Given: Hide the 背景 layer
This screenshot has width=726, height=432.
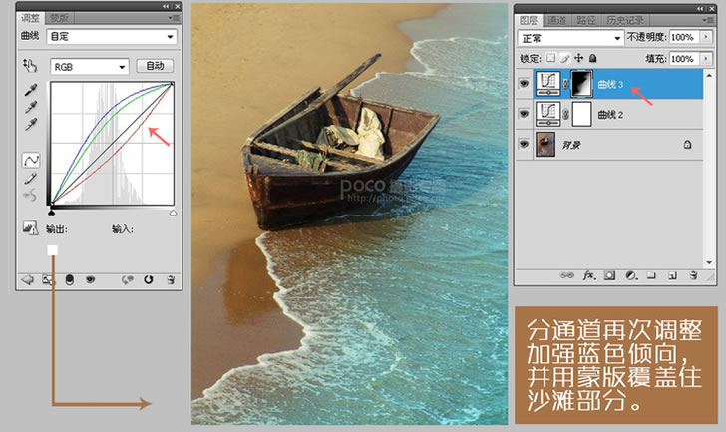Looking at the screenshot, I should [524, 144].
